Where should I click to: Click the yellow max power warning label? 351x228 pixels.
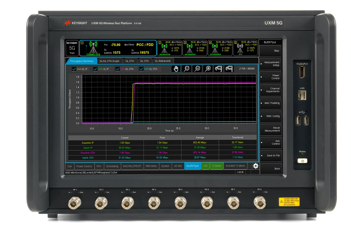coord(289,202)
